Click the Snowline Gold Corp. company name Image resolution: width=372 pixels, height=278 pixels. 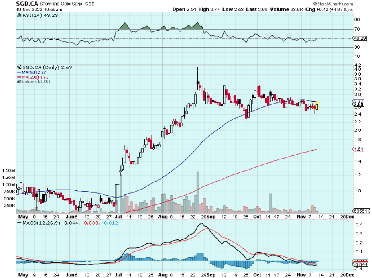(61, 4)
